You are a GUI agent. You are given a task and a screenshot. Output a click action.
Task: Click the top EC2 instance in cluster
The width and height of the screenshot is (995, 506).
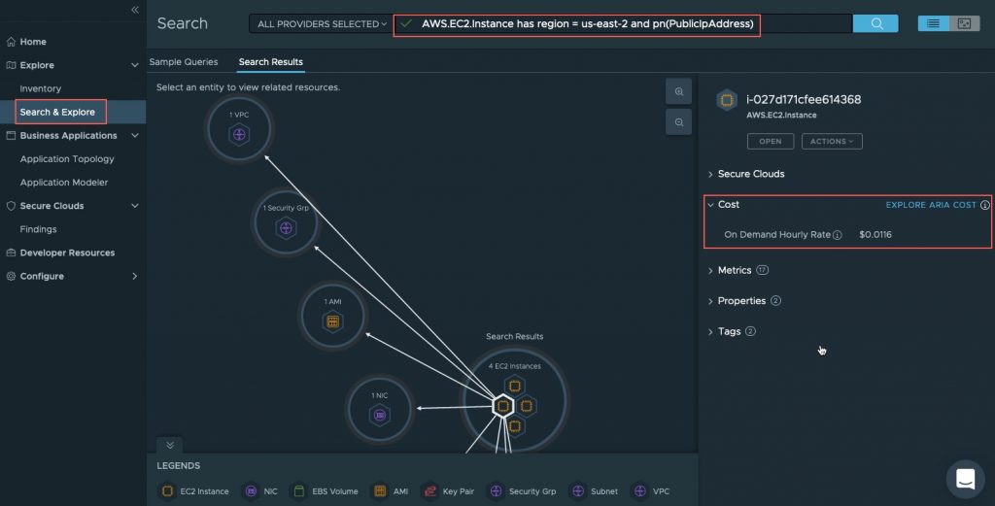(515, 386)
